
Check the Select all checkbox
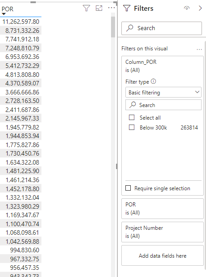click(132, 117)
